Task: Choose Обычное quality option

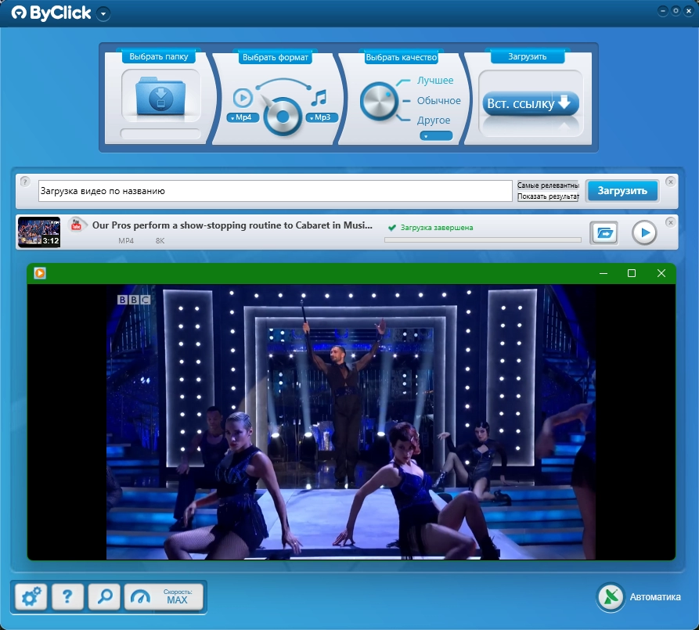Action: pyautogui.click(x=438, y=101)
